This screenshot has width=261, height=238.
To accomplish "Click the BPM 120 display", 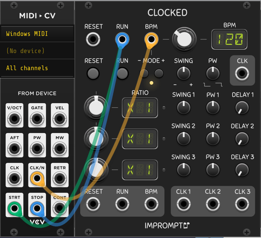I will click(229, 39).
